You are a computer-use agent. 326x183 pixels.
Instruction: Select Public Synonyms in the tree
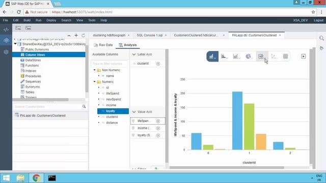(x=37, y=49)
